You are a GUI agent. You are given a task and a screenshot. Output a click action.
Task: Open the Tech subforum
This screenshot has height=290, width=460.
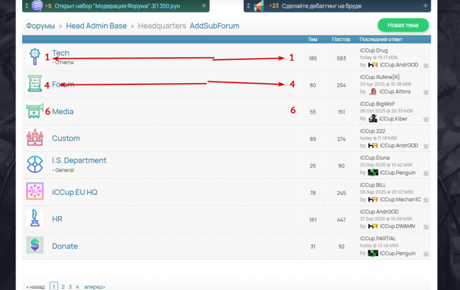coord(60,53)
